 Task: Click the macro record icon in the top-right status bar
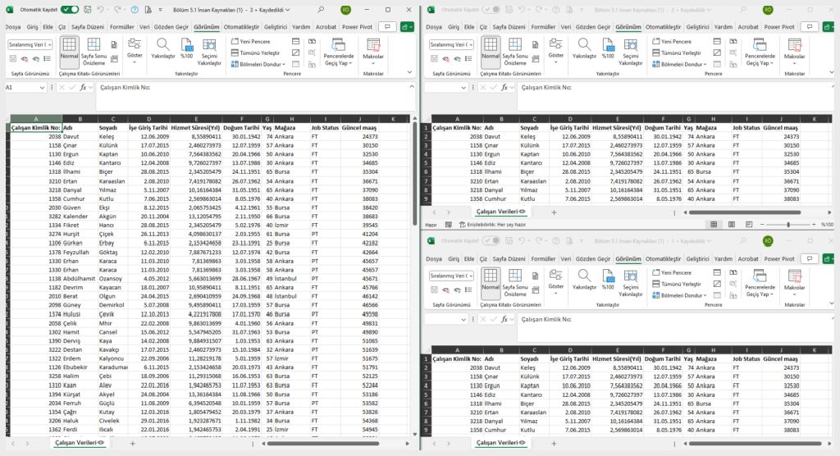click(449, 225)
